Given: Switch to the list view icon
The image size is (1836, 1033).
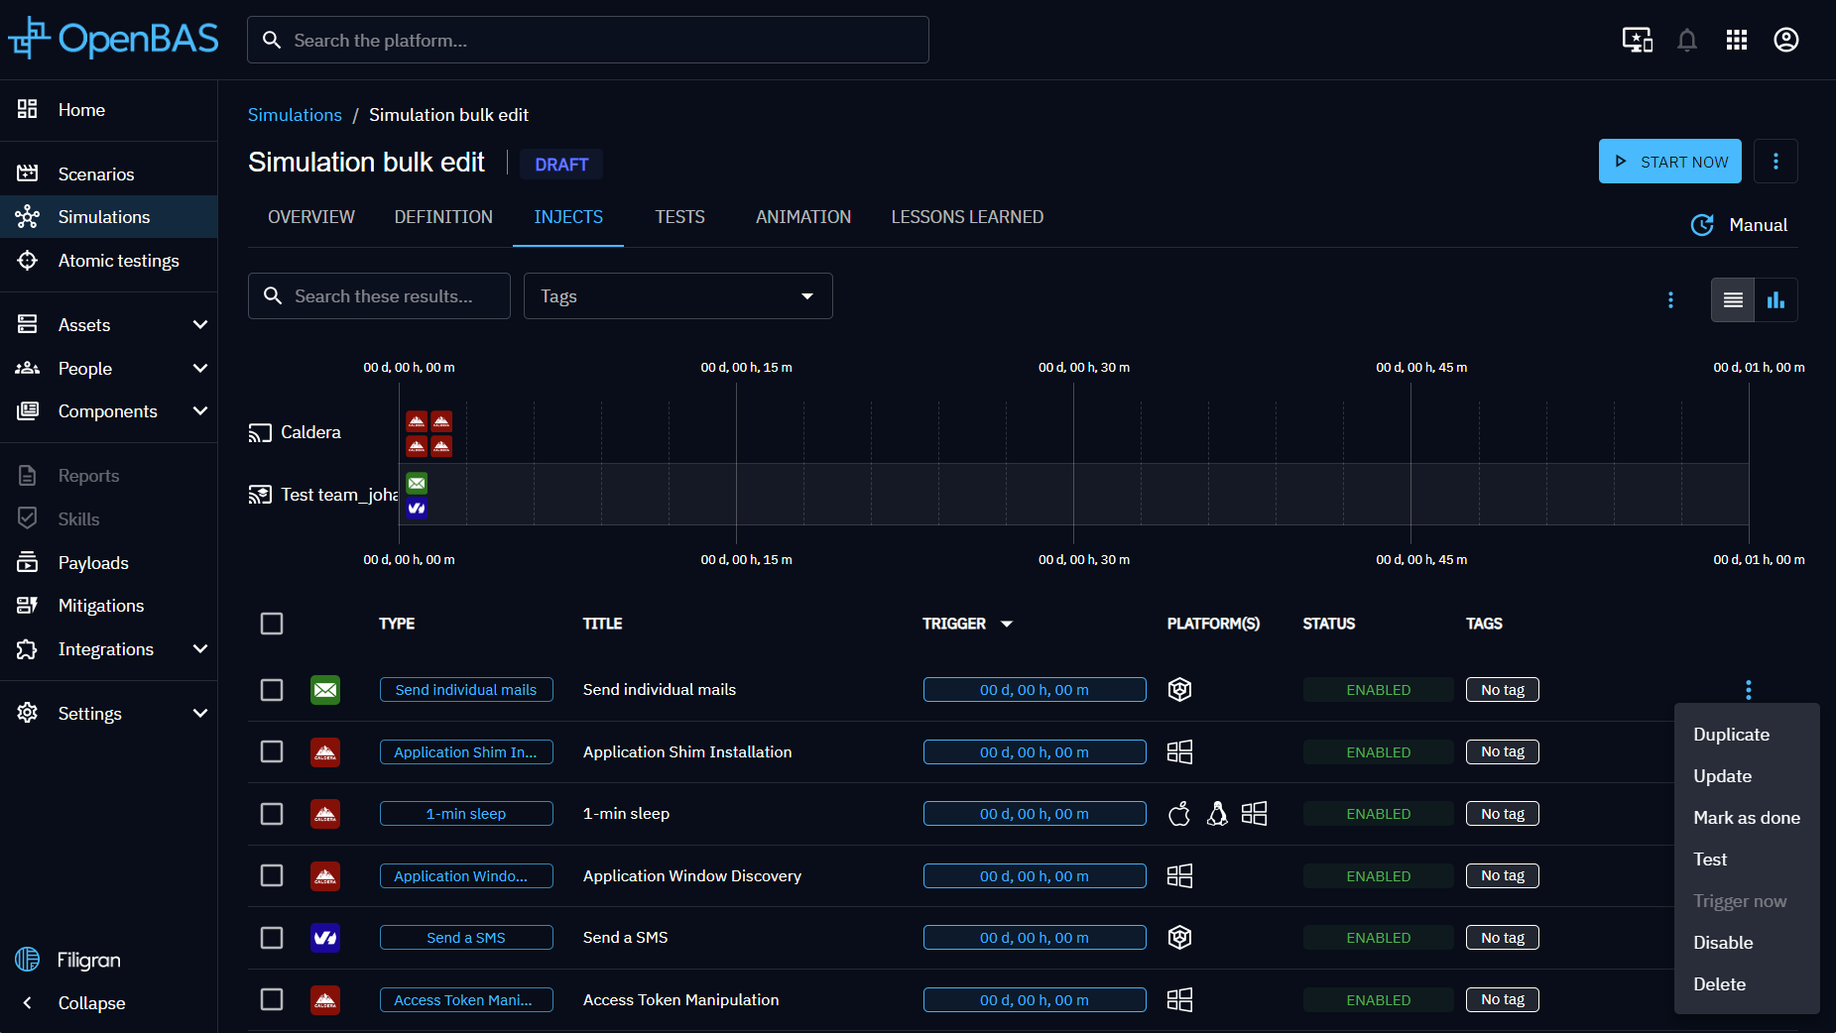Looking at the screenshot, I should point(1733,299).
